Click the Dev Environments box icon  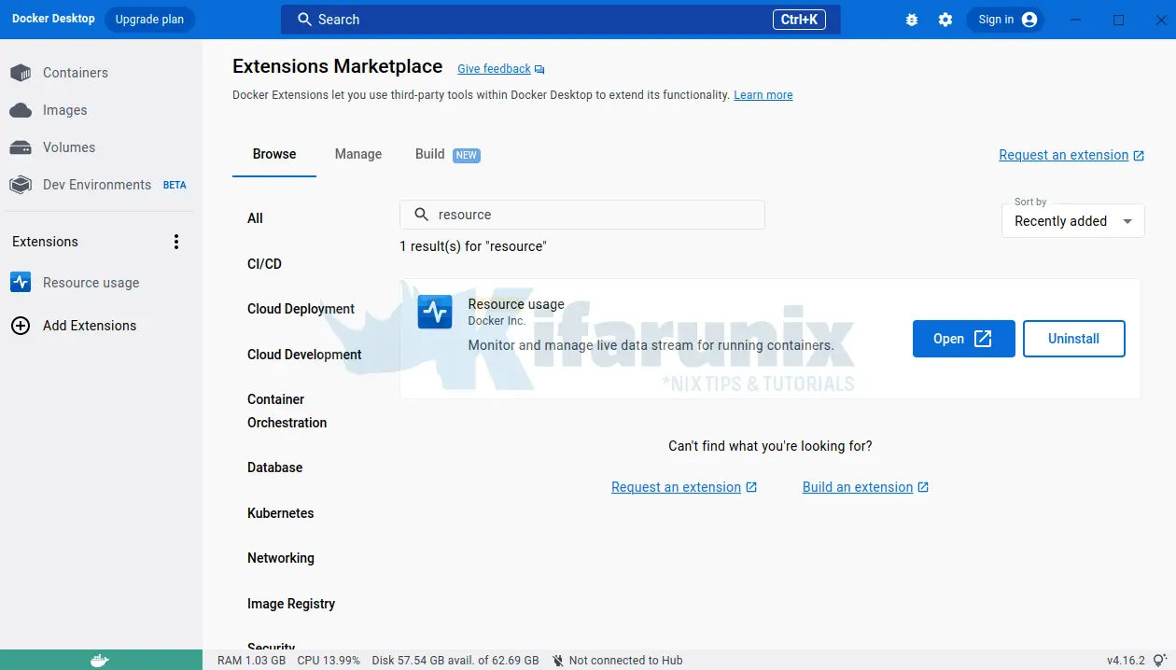21,185
